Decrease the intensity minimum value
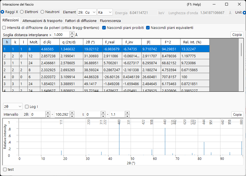 (x=103, y=116)
